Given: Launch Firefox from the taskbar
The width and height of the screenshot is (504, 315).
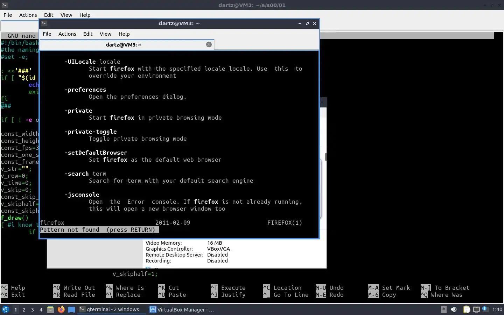Looking at the screenshot, I should point(61,309).
